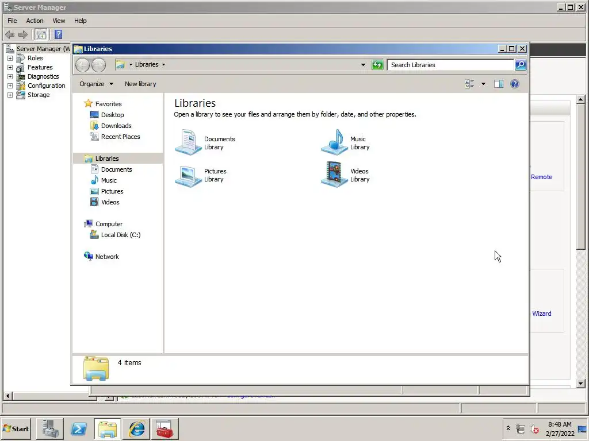Viewport: 589px width, 441px height.
Task: Expand the Features tree node
Action: [10, 68]
